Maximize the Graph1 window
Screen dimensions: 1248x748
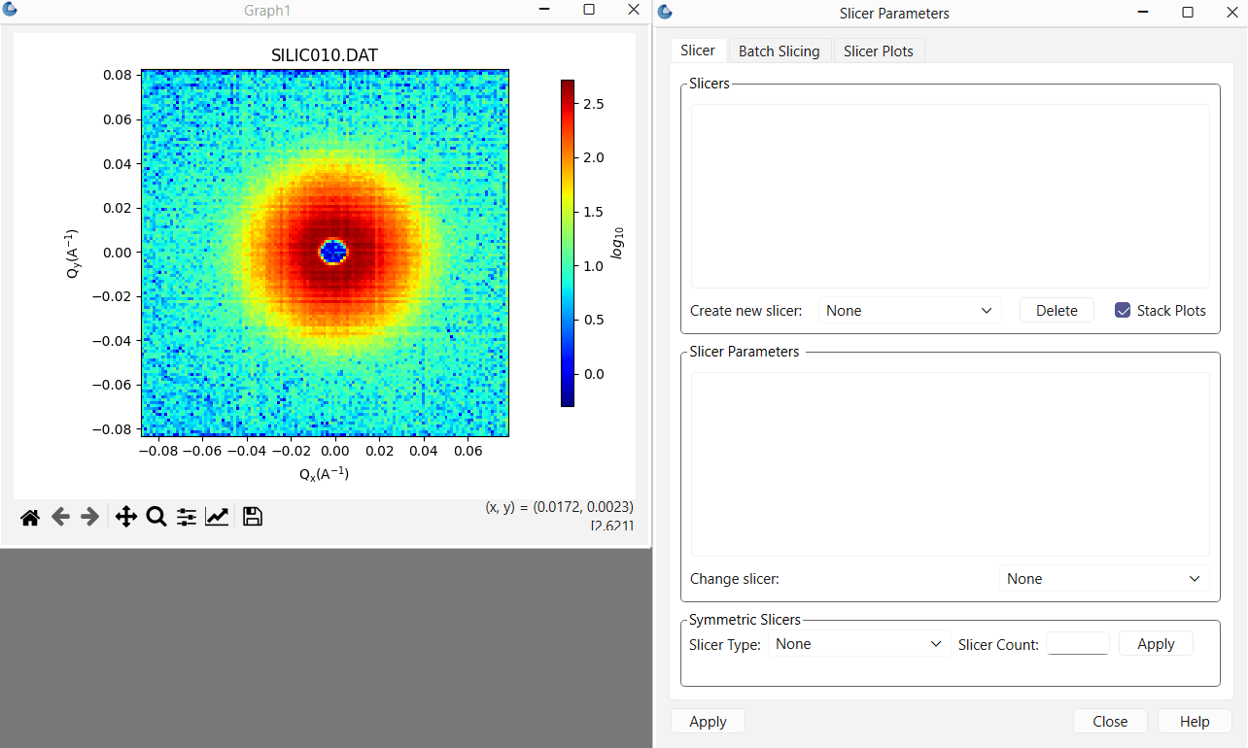(x=589, y=10)
